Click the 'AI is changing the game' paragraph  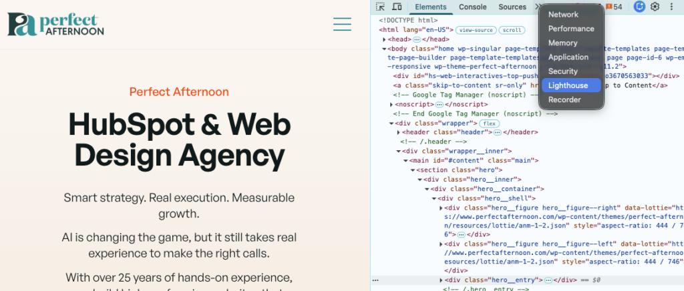click(179, 245)
